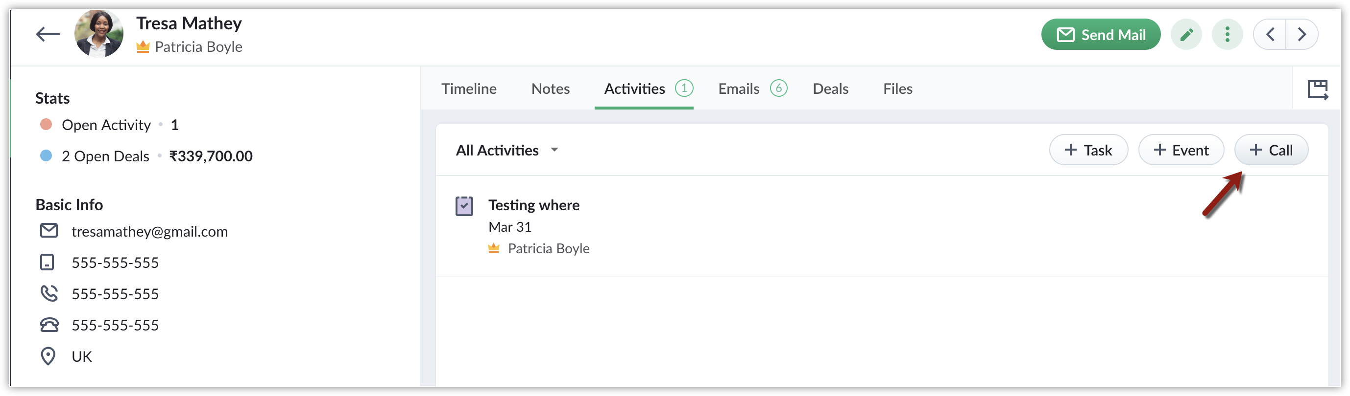Screen dimensions: 1350x396
Task: Go to next contact with right chevron
Action: [1302, 35]
